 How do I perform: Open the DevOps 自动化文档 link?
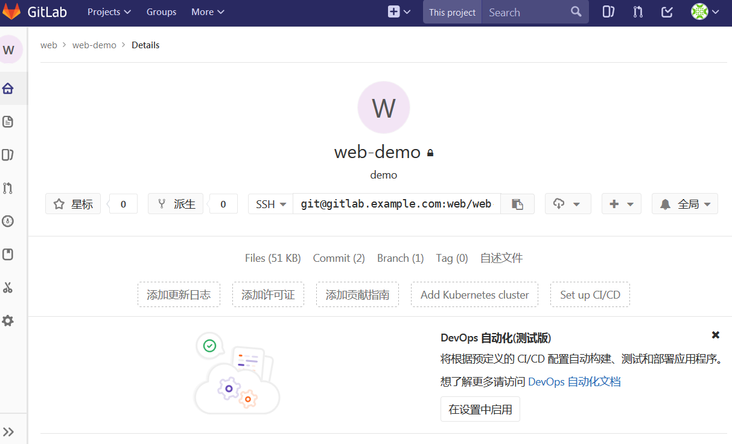pos(575,381)
